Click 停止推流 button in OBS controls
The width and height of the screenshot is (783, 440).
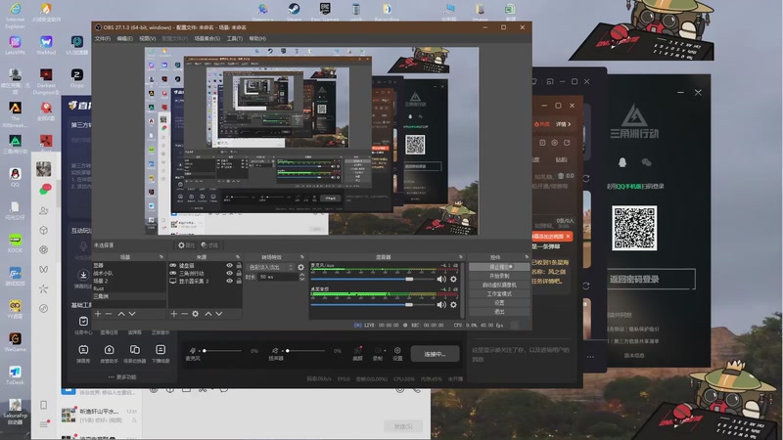click(499, 267)
